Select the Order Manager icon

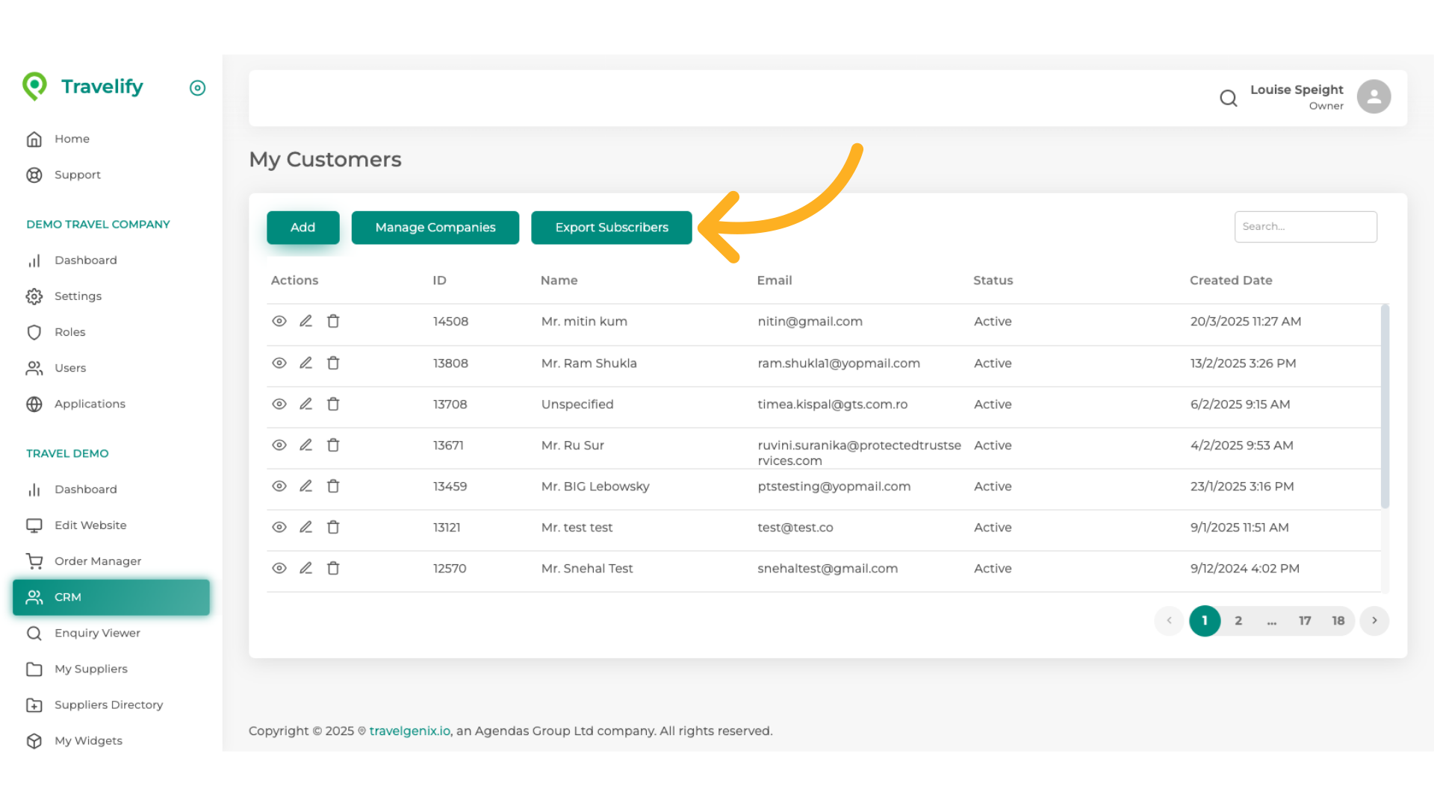34,560
